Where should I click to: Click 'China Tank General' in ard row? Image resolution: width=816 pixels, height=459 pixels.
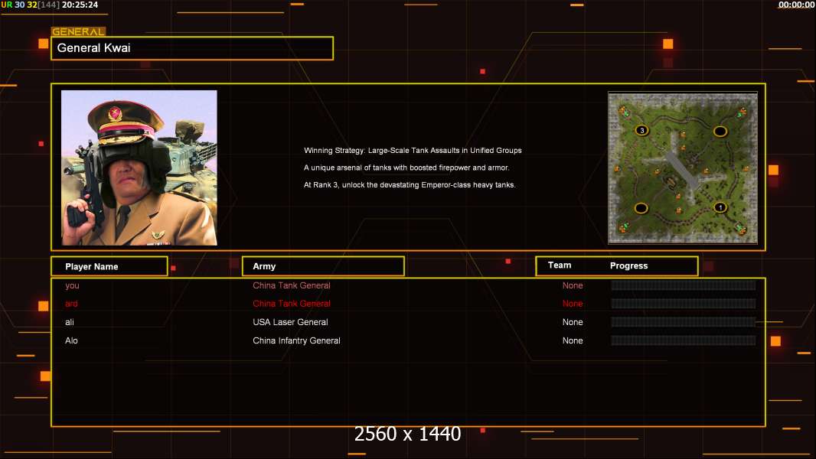coord(292,304)
